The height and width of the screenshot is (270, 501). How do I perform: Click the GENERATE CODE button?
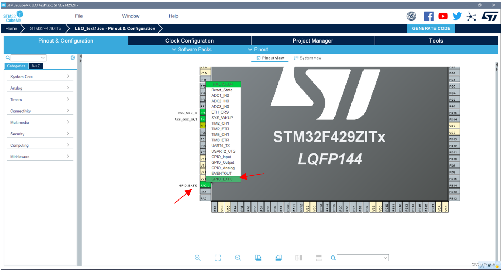click(x=431, y=28)
